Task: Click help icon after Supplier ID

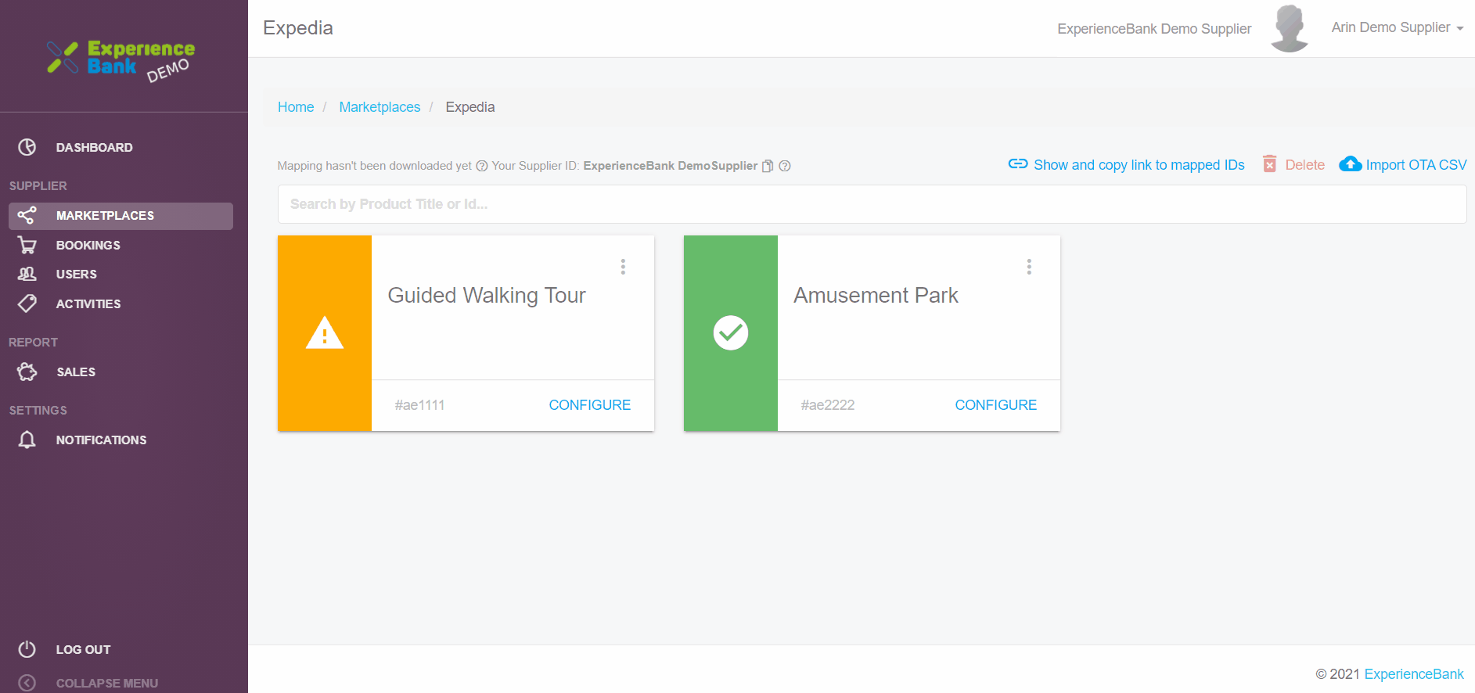Action: [x=785, y=166]
